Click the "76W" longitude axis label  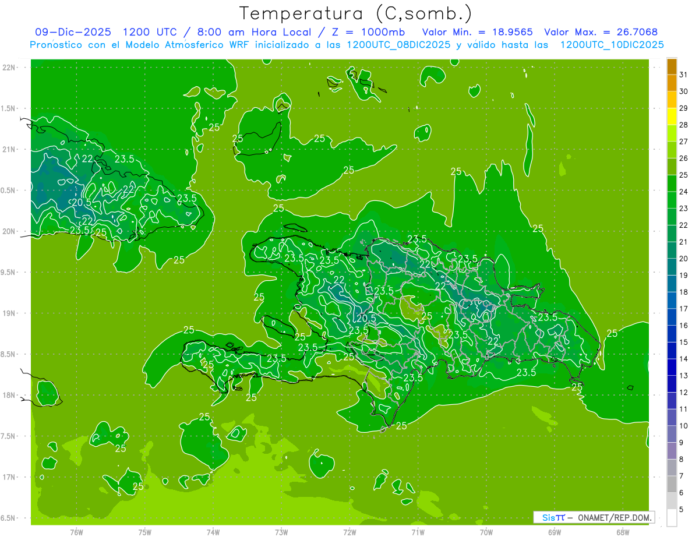point(76,532)
